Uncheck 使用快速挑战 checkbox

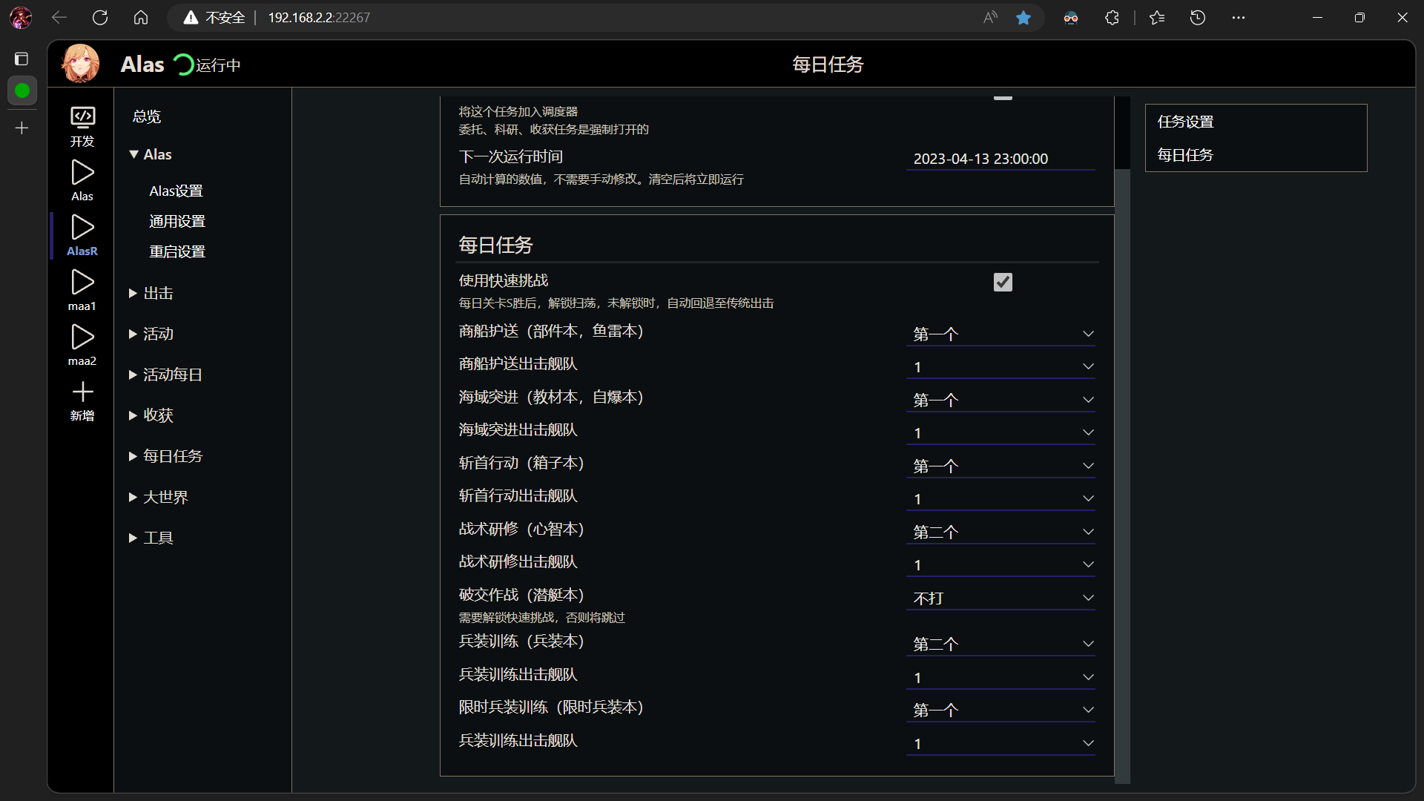pyautogui.click(x=1003, y=282)
